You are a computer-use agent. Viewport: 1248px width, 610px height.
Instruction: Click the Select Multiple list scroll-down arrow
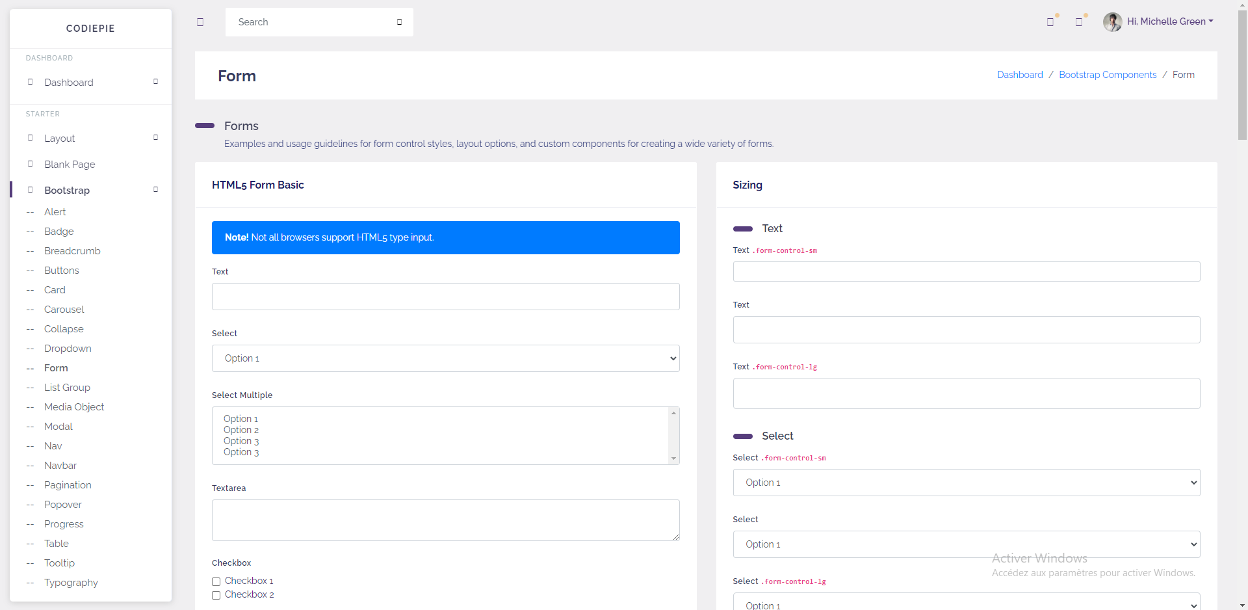(x=674, y=458)
